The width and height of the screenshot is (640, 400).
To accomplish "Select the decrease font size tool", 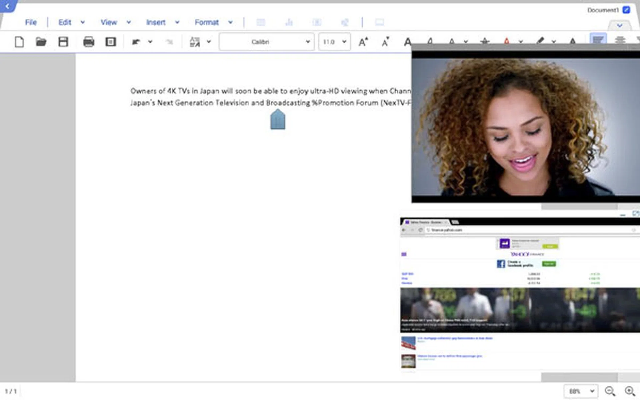I will point(385,42).
